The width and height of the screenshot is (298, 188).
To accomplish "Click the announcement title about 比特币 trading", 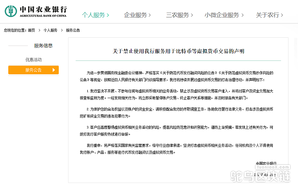I will point(178,51).
